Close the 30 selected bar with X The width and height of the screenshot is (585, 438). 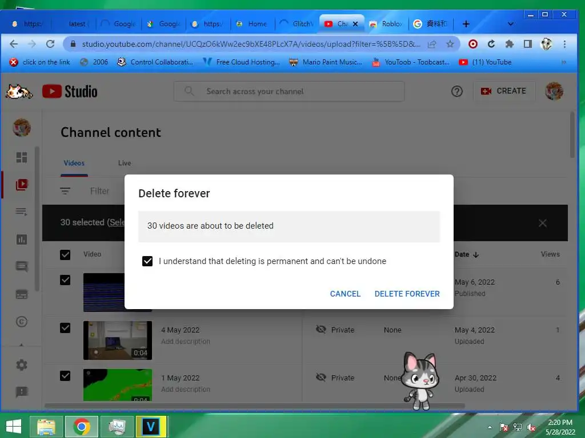[543, 223]
